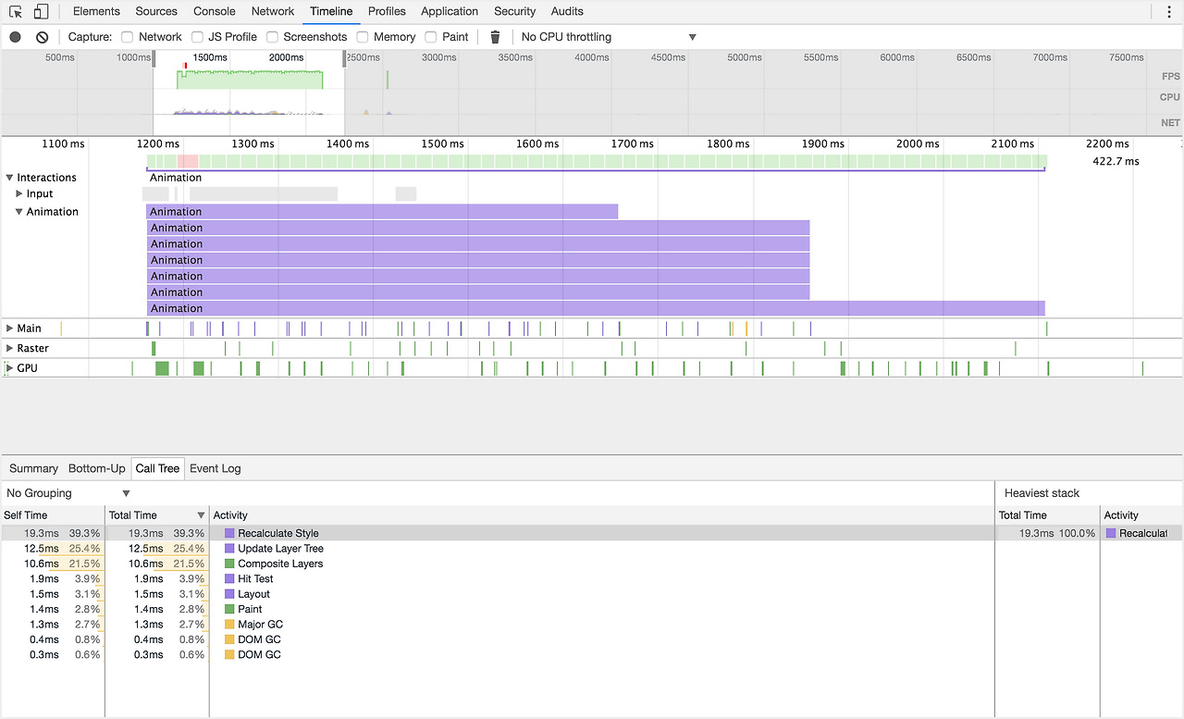Click Heaviest stack Activity column header
The width and height of the screenshot is (1184, 719).
click(1141, 515)
